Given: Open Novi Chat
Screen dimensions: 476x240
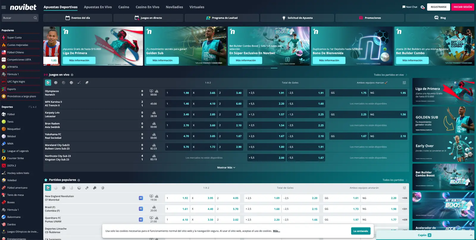Looking at the screenshot, I should point(410,7).
